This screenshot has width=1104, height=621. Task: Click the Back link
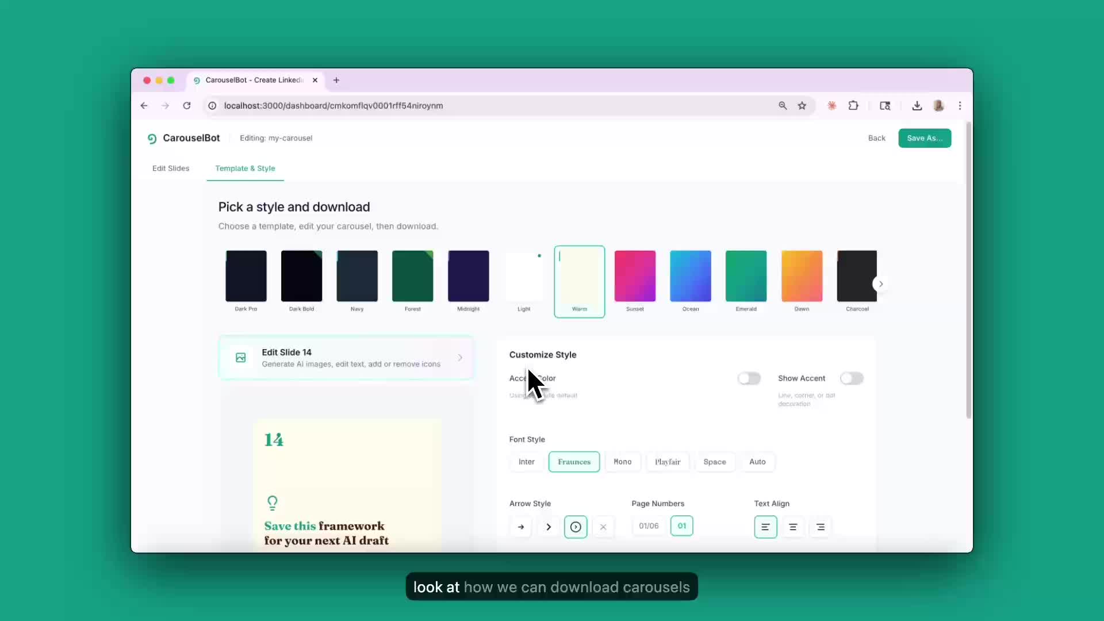click(x=876, y=138)
